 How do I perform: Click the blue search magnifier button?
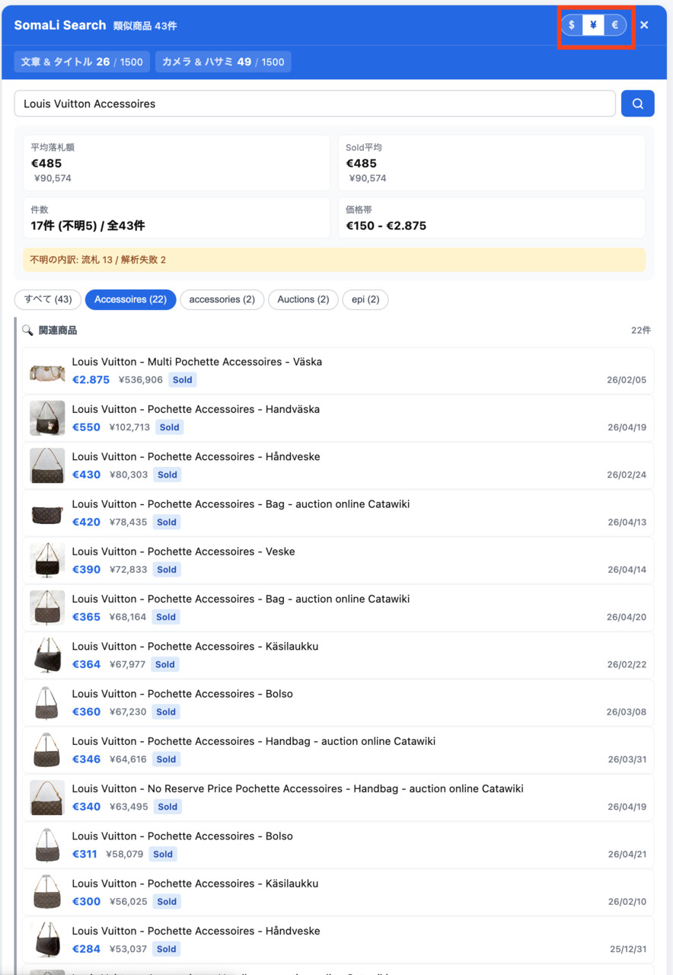point(638,104)
